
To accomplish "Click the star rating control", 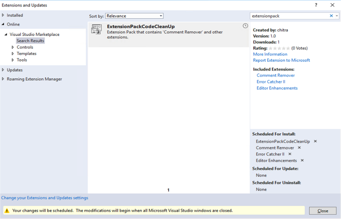I will (279, 48).
